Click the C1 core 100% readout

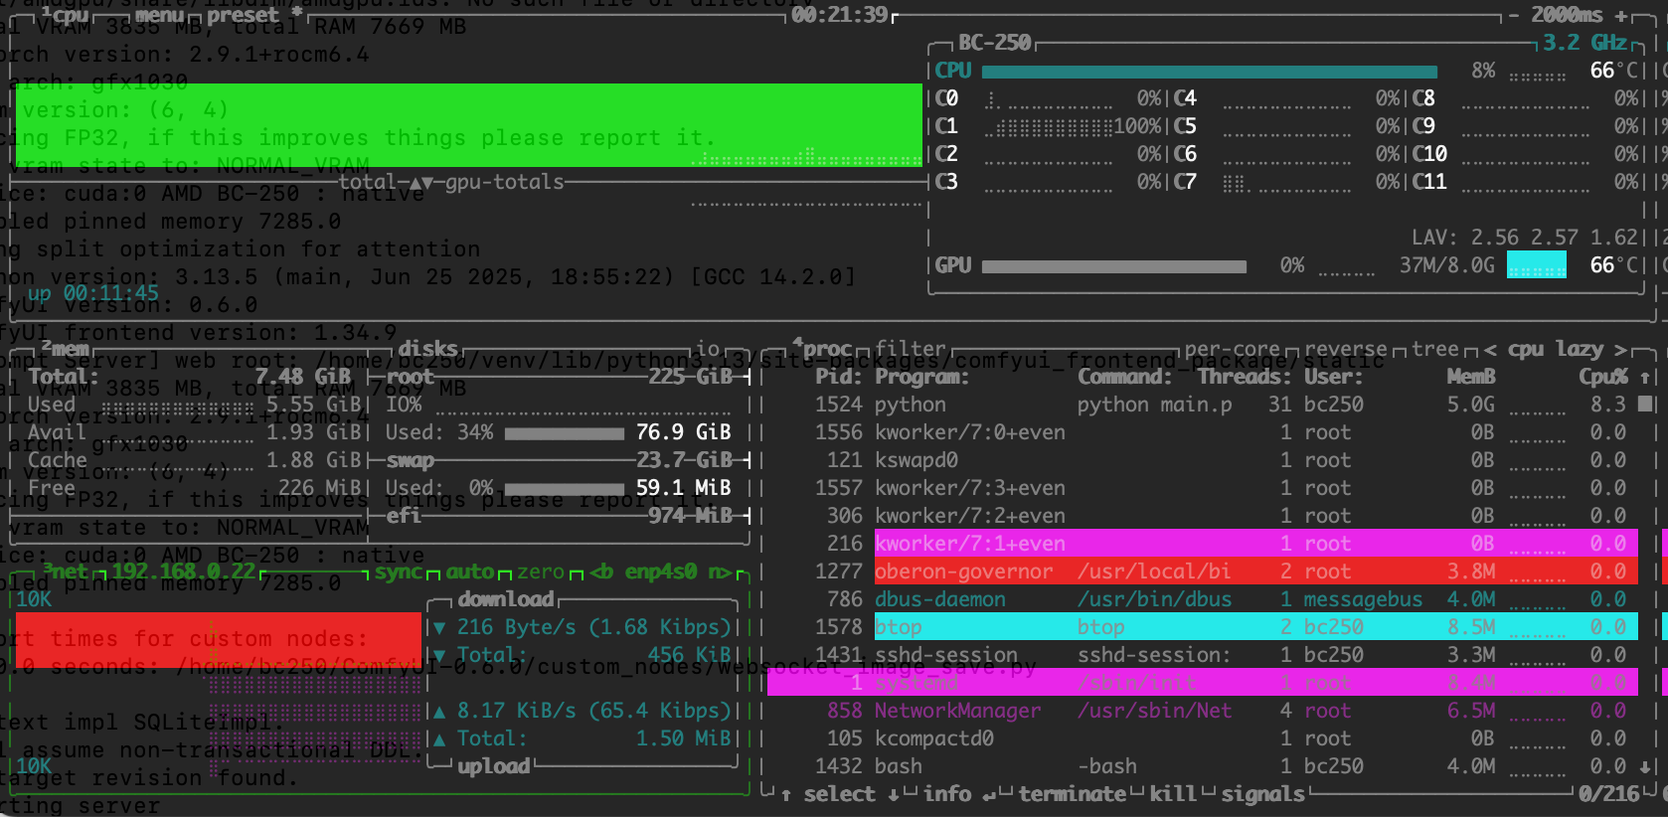click(1137, 126)
